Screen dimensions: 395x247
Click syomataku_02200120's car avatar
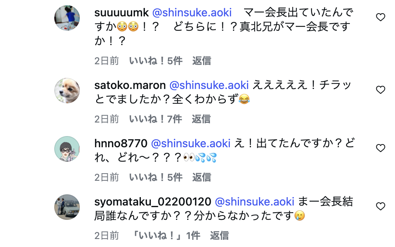[67, 207]
